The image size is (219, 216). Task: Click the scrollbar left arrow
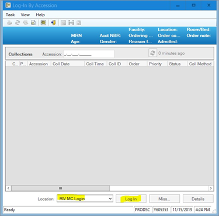point(8,188)
